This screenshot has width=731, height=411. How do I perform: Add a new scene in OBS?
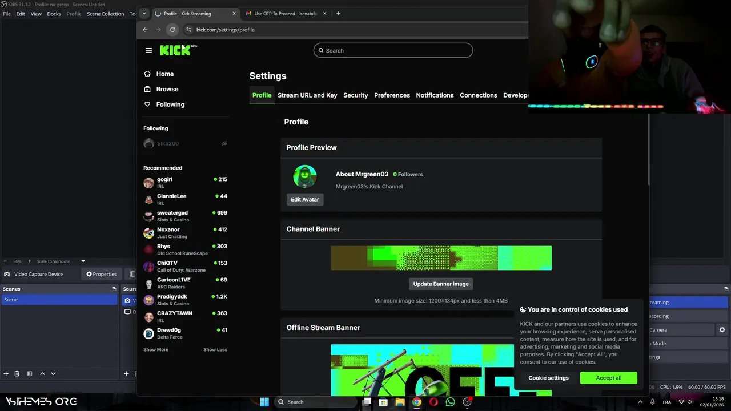(6, 374)
